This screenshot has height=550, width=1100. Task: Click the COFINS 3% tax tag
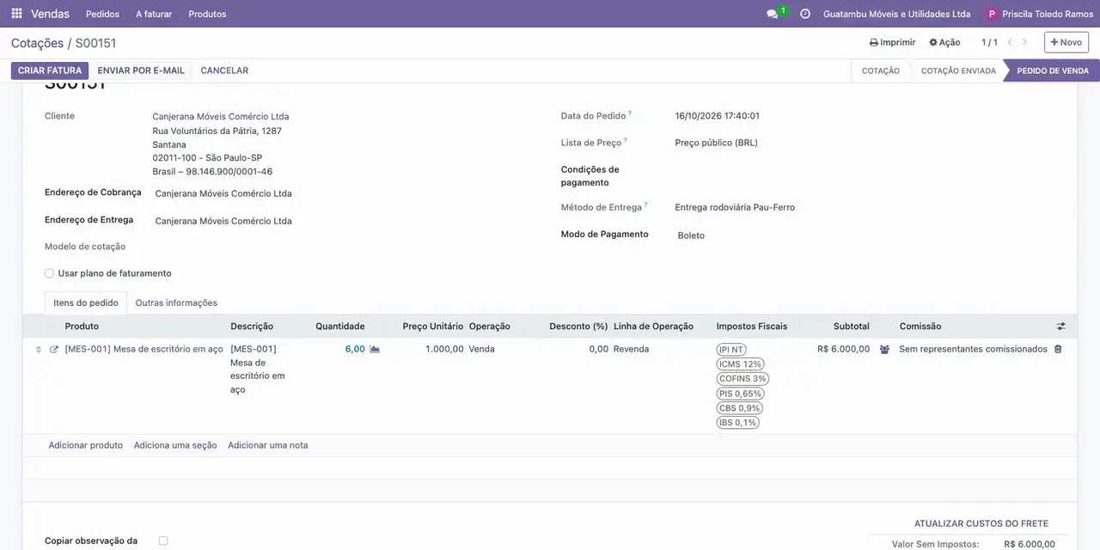pyautogui.click(x=742, y=379)
